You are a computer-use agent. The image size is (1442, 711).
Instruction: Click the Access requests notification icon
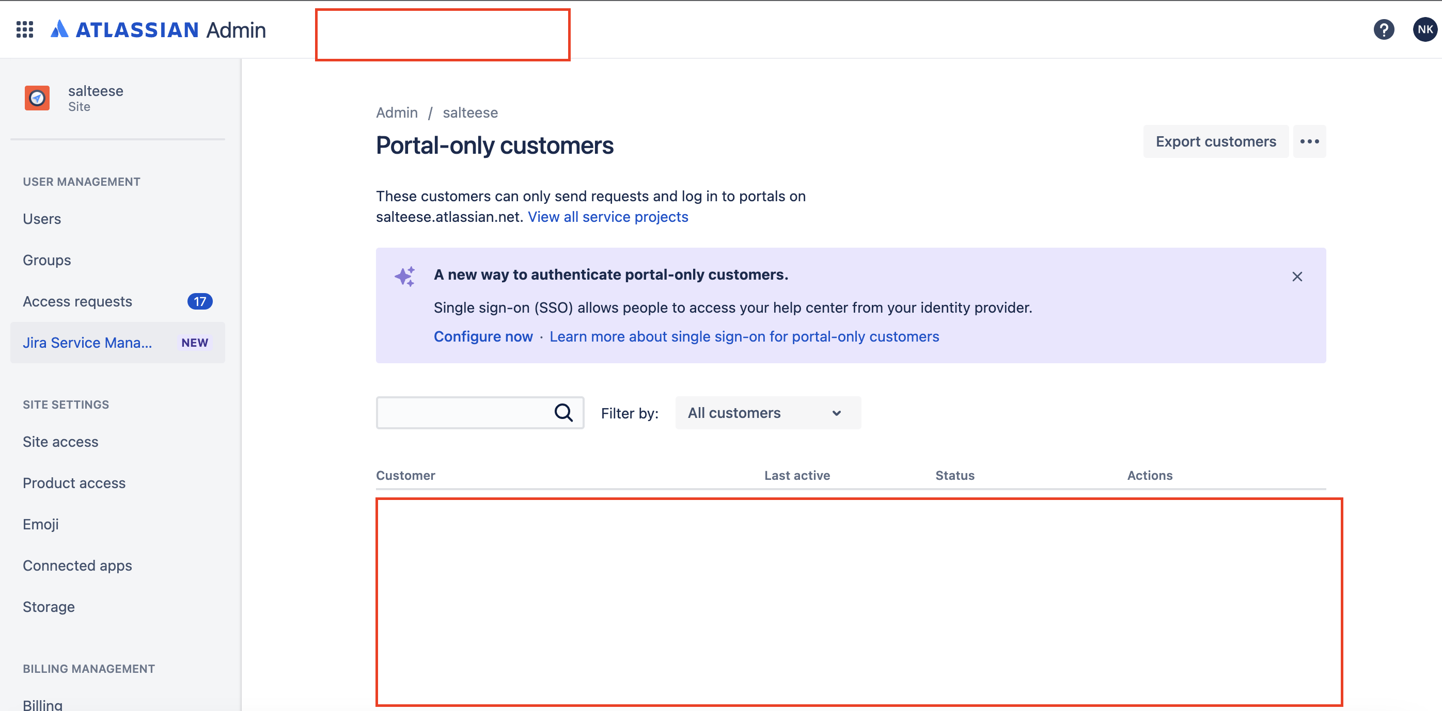click(200, 300)
